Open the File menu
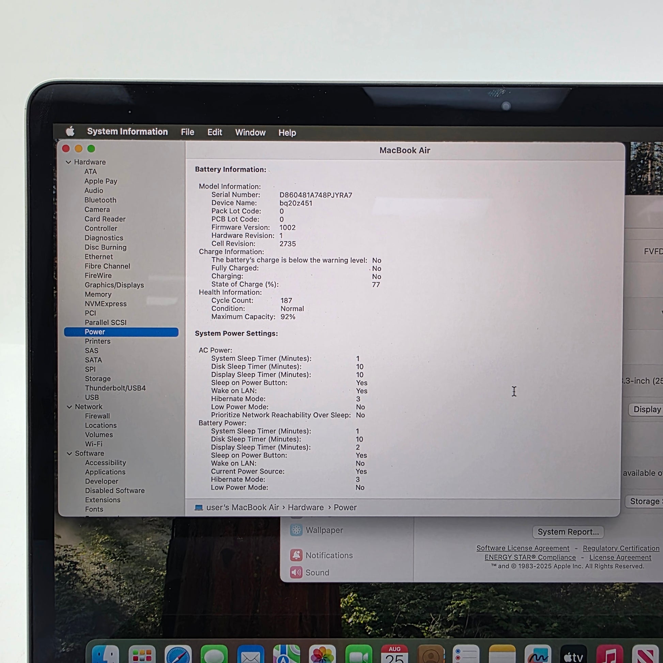 [187, 132]
